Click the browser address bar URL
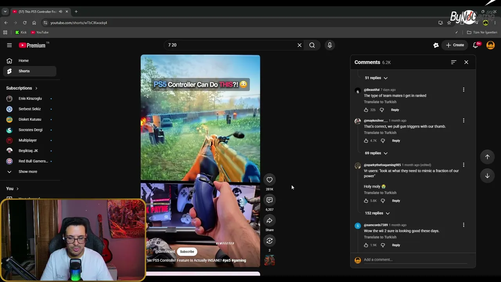 [x=79, y=23]
